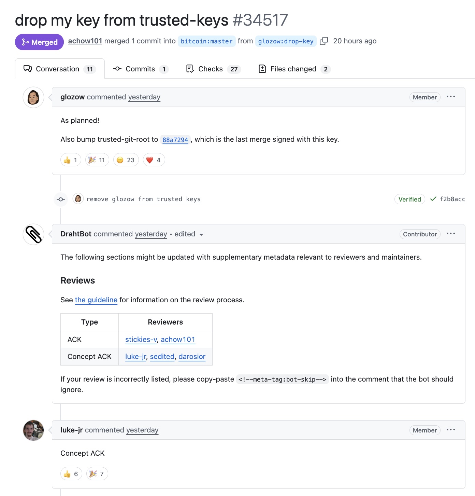Image resolution: width=475 pixels, height=496 pixels.
Task: Click the commit icon beside 'remove glozow from trusted keys'
Action: click(60, 199)
